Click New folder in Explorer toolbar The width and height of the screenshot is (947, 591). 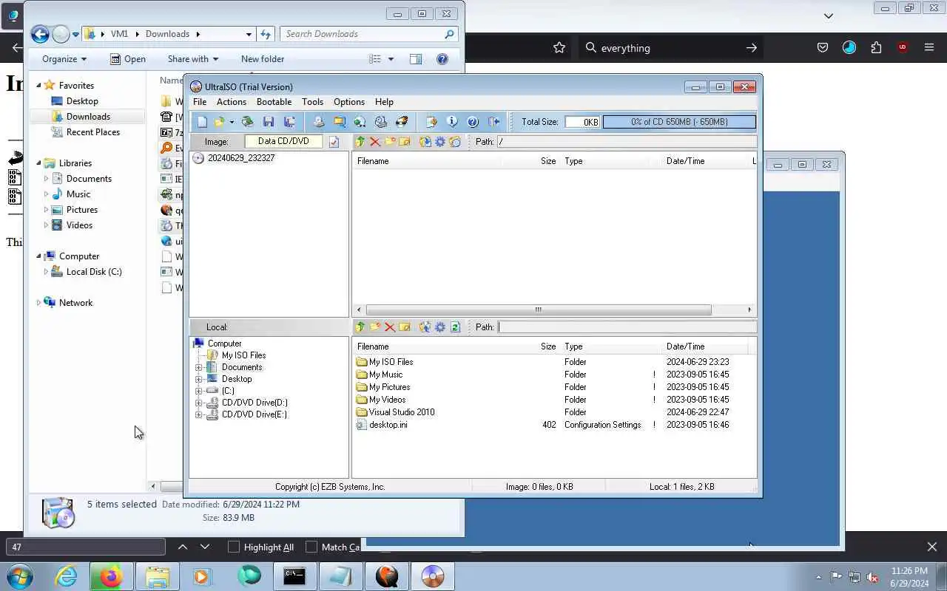point(262,59)
